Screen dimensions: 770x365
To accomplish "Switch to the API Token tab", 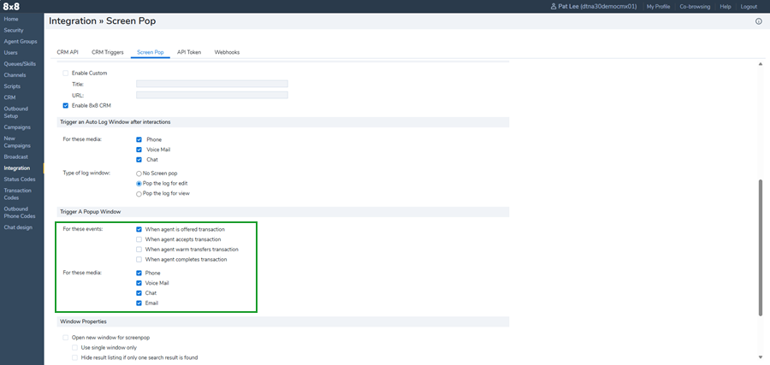I will tap(189, 52).
